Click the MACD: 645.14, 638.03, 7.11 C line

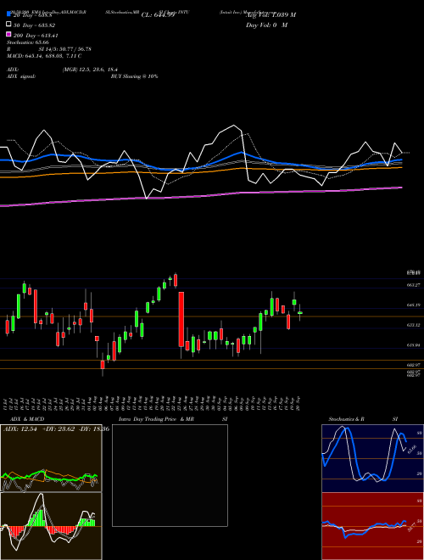[x=44, y=56]
